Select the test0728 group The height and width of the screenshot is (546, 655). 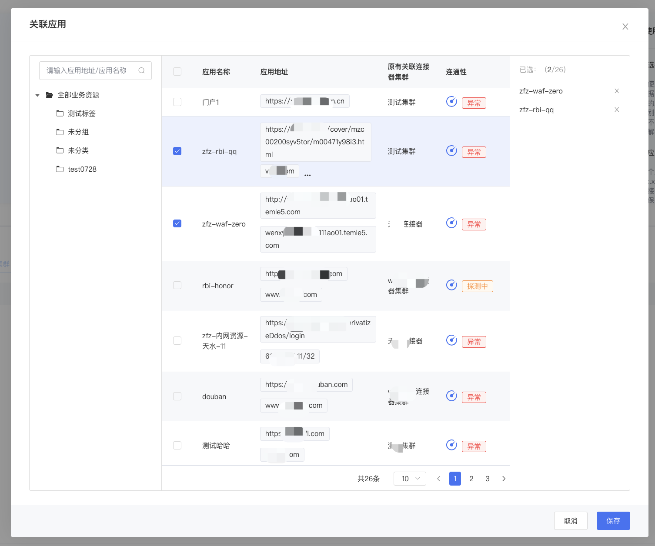[x=82, y=169]
